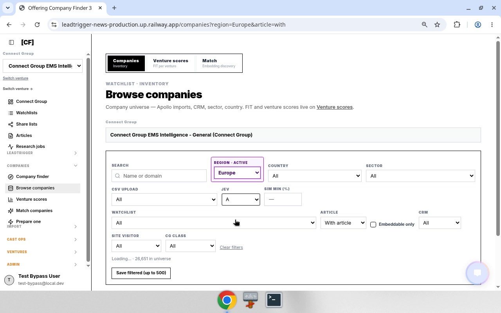Launch the terminal from the taskbar
501x313 pixels.
tap(274, 300)
